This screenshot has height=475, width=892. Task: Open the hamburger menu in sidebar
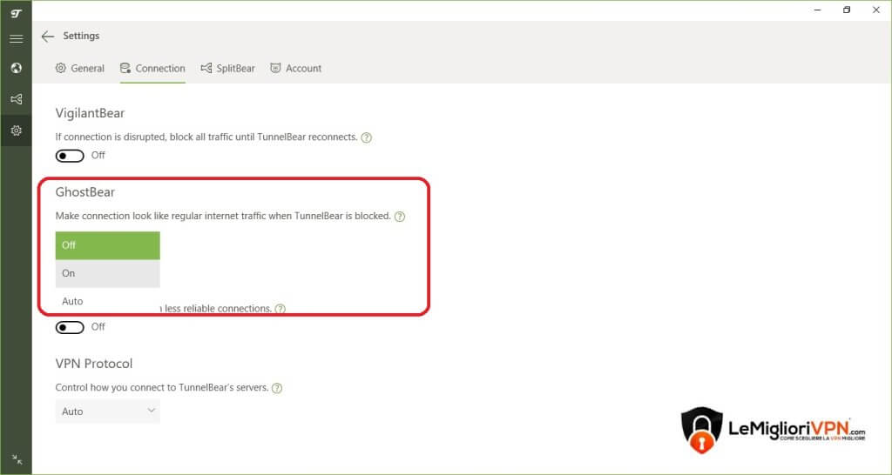16,38
